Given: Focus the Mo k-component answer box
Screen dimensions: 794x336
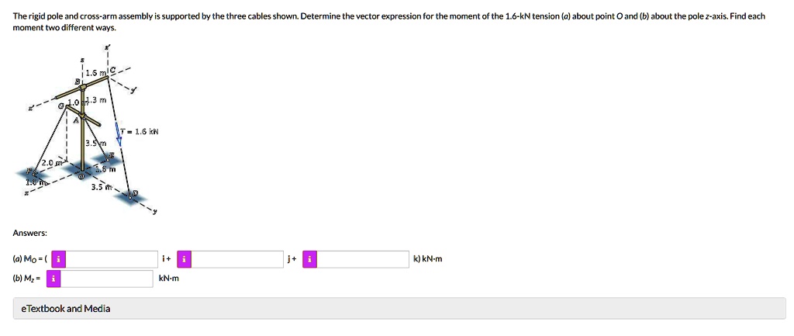Looking at the screenshot, I should tap(364, 259).
